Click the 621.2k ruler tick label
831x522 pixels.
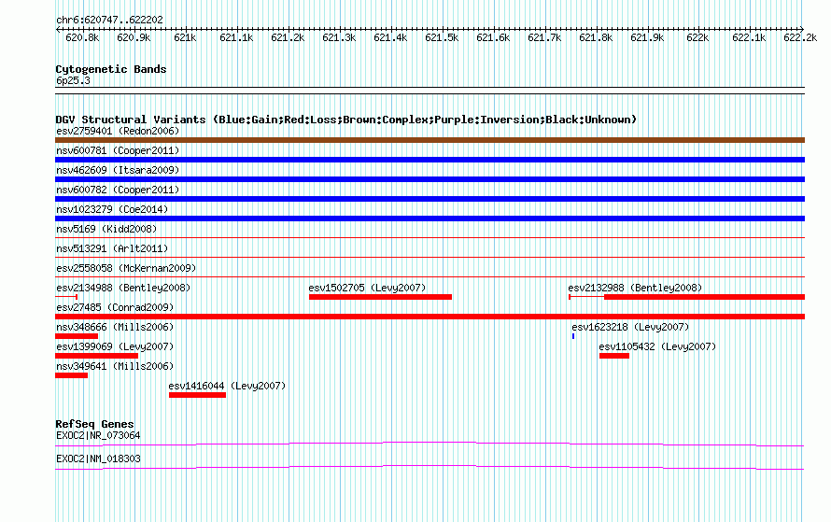coord(288,37)
